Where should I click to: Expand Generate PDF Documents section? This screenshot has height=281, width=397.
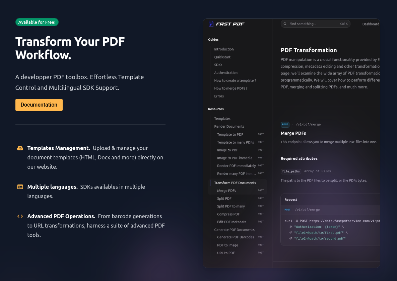coord(234,230)
